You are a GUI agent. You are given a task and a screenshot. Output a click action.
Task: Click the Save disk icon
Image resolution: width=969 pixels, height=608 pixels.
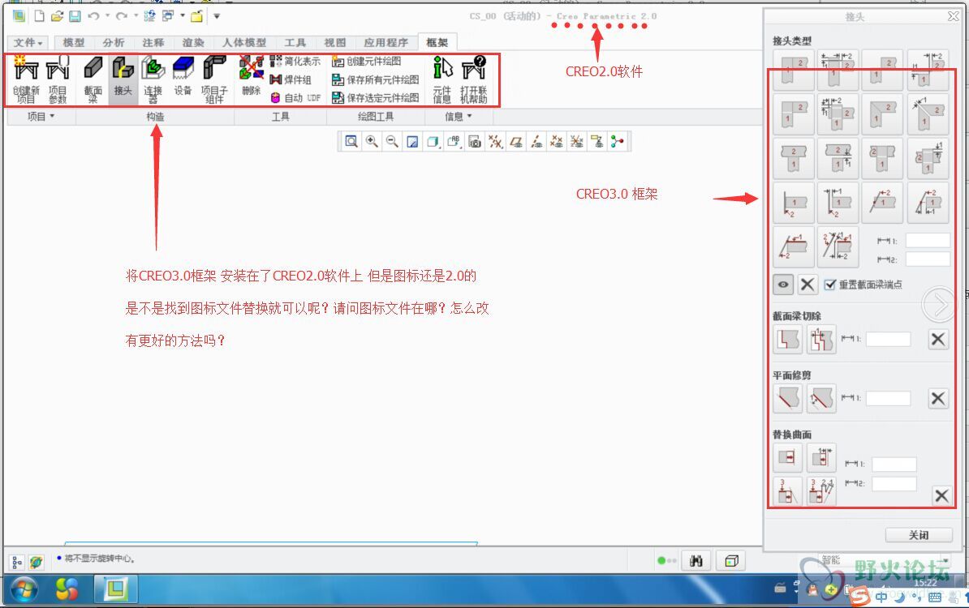[x=74, y=16]
